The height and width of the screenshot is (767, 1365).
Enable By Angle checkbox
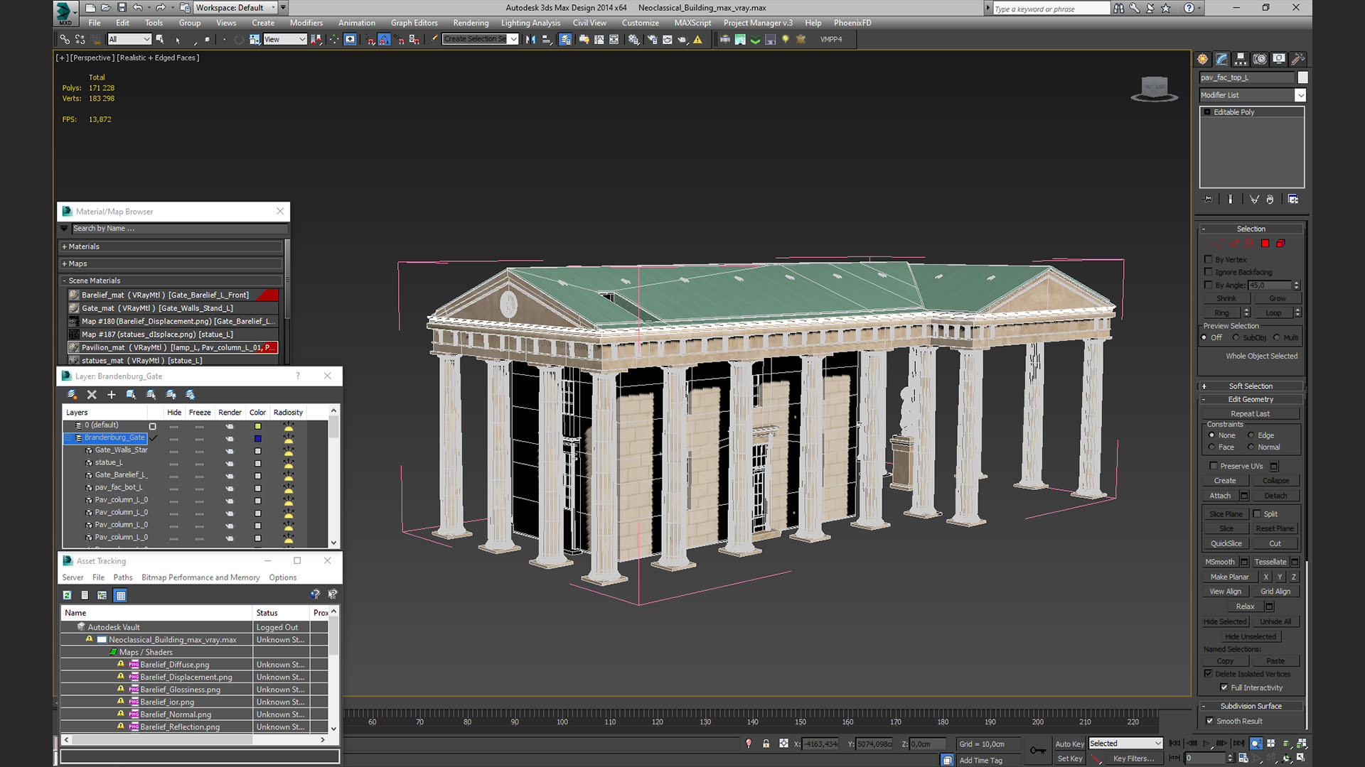click(x=1208, y=285)
